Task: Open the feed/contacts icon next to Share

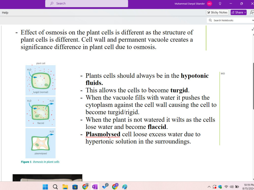Action: pos(252,12)
